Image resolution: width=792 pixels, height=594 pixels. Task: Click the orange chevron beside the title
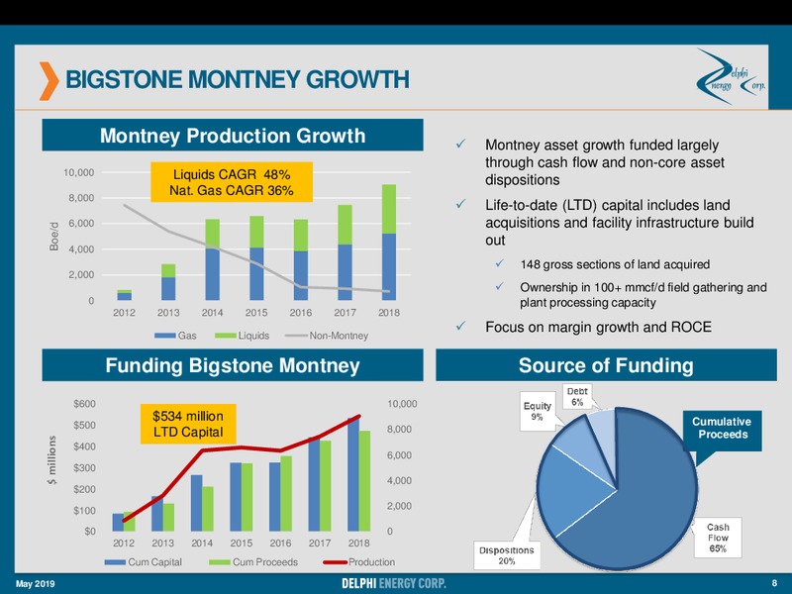49,81
